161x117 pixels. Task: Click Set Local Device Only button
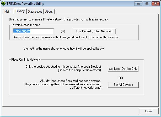coord(123,69)
